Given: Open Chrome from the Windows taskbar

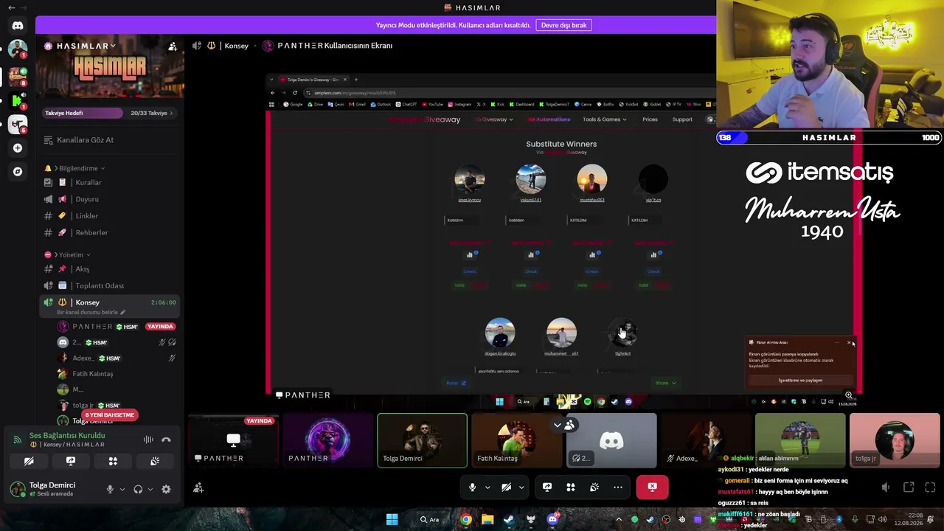Looking at the screenshot, I should point(466,519).
